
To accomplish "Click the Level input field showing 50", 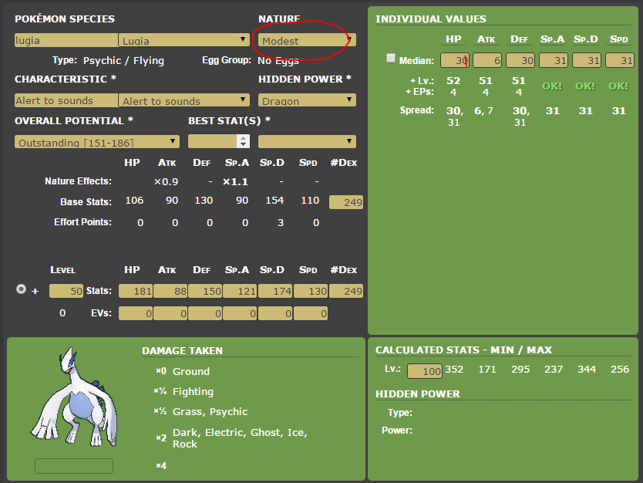I will (66, 291).
